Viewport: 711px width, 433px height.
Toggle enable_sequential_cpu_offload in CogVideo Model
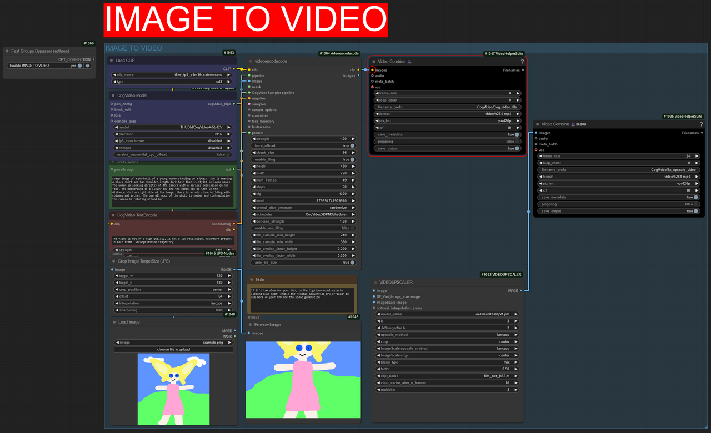[x=228, y=155]
